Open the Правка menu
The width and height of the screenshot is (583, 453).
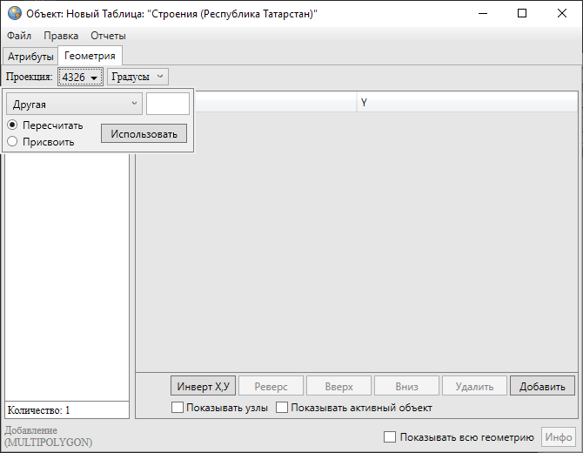click(61, 36)
